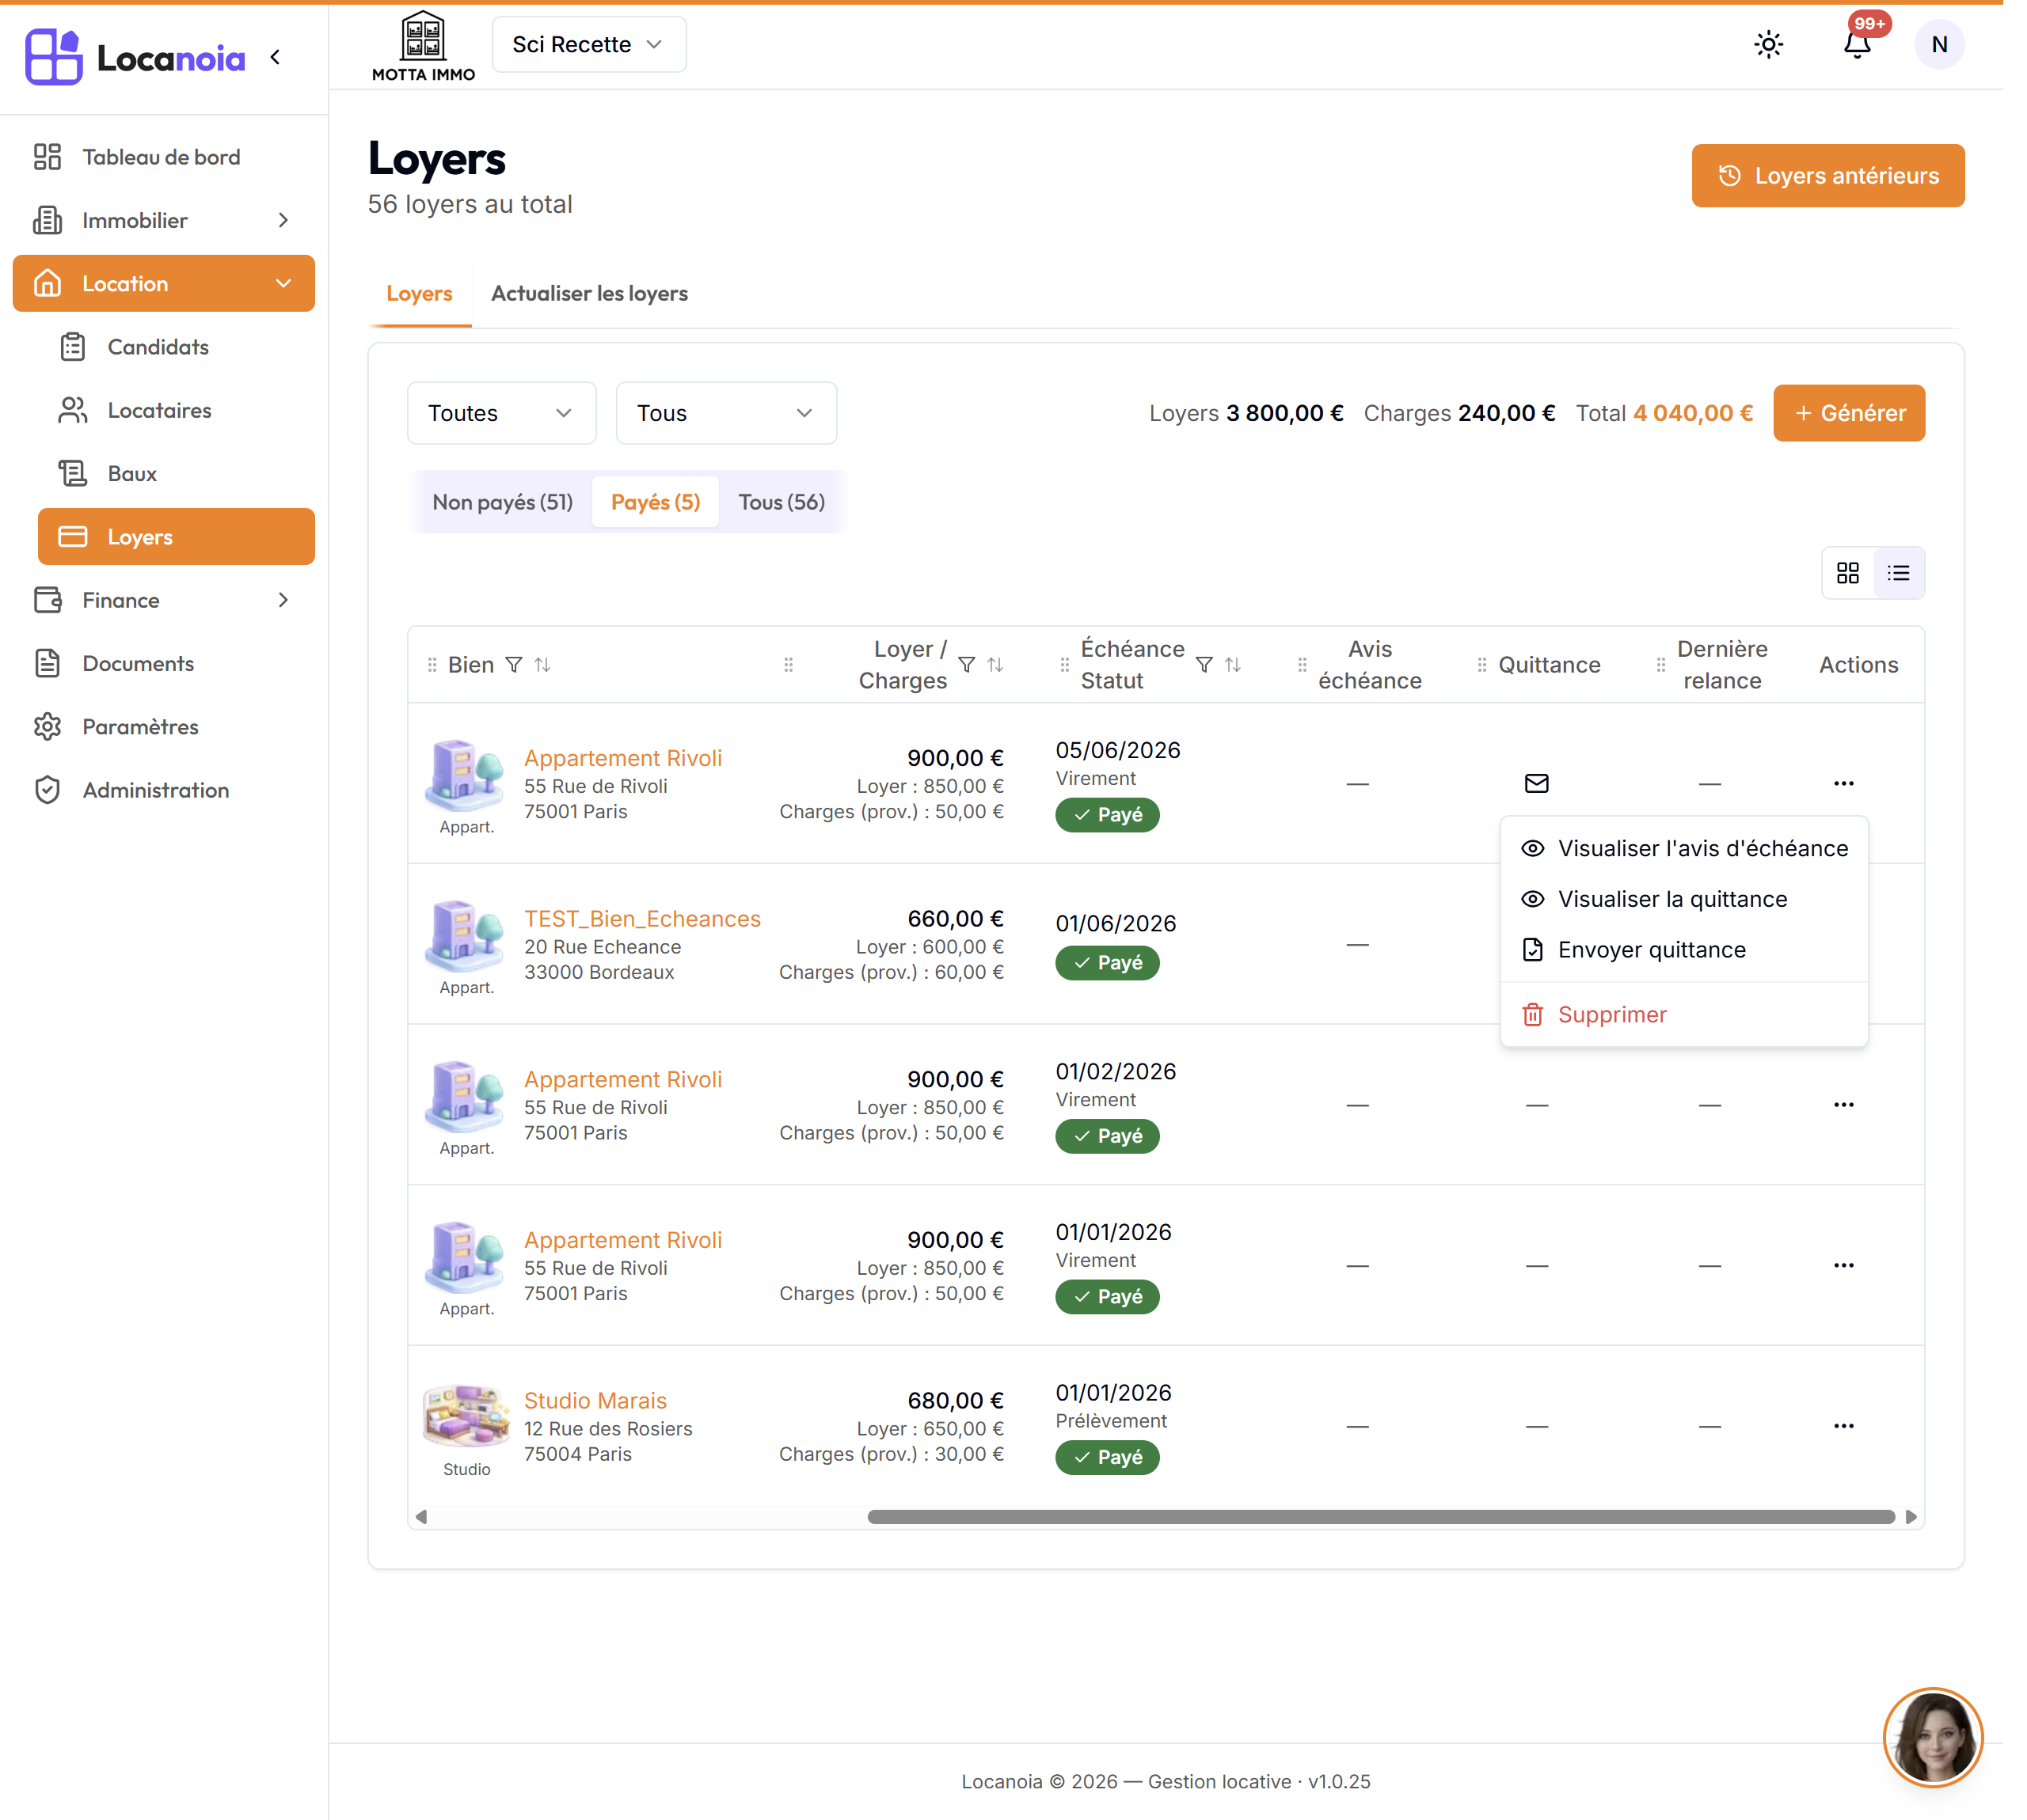Open the notifications bell
This screenshot has width=2027, height=1820.
pyautogui.click(x=1857, y=44)
